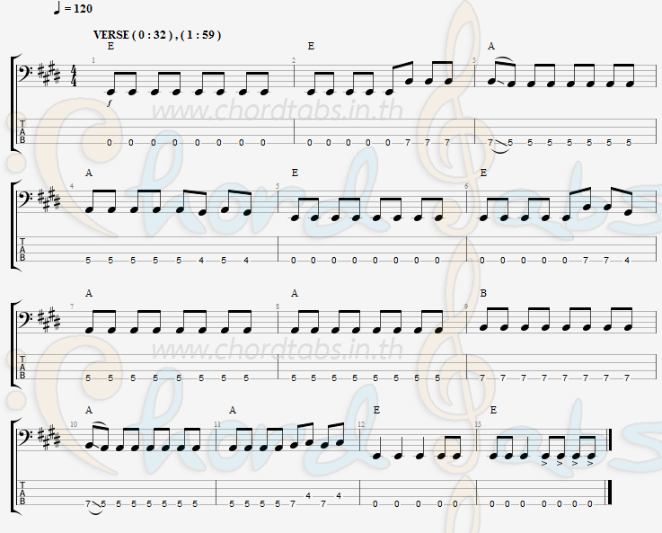Select the A chord symbol above measure 3
662x533 pixels.
pos(491,46)
